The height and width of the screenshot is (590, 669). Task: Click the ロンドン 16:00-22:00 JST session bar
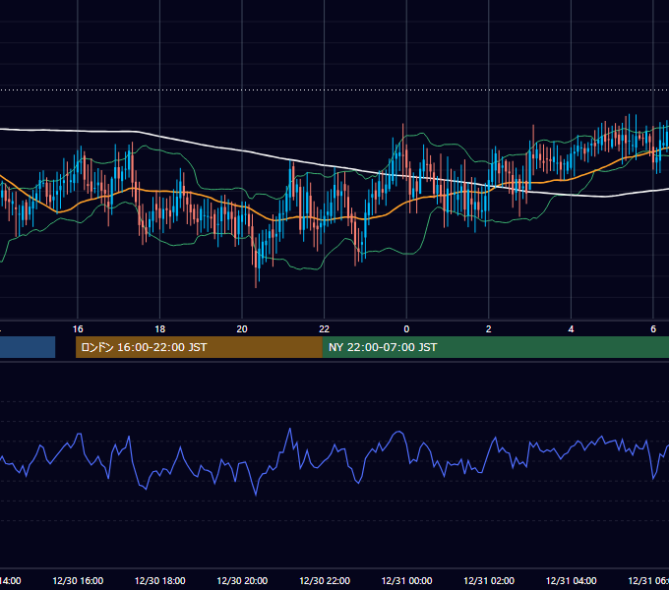click(x=199, y=347)
